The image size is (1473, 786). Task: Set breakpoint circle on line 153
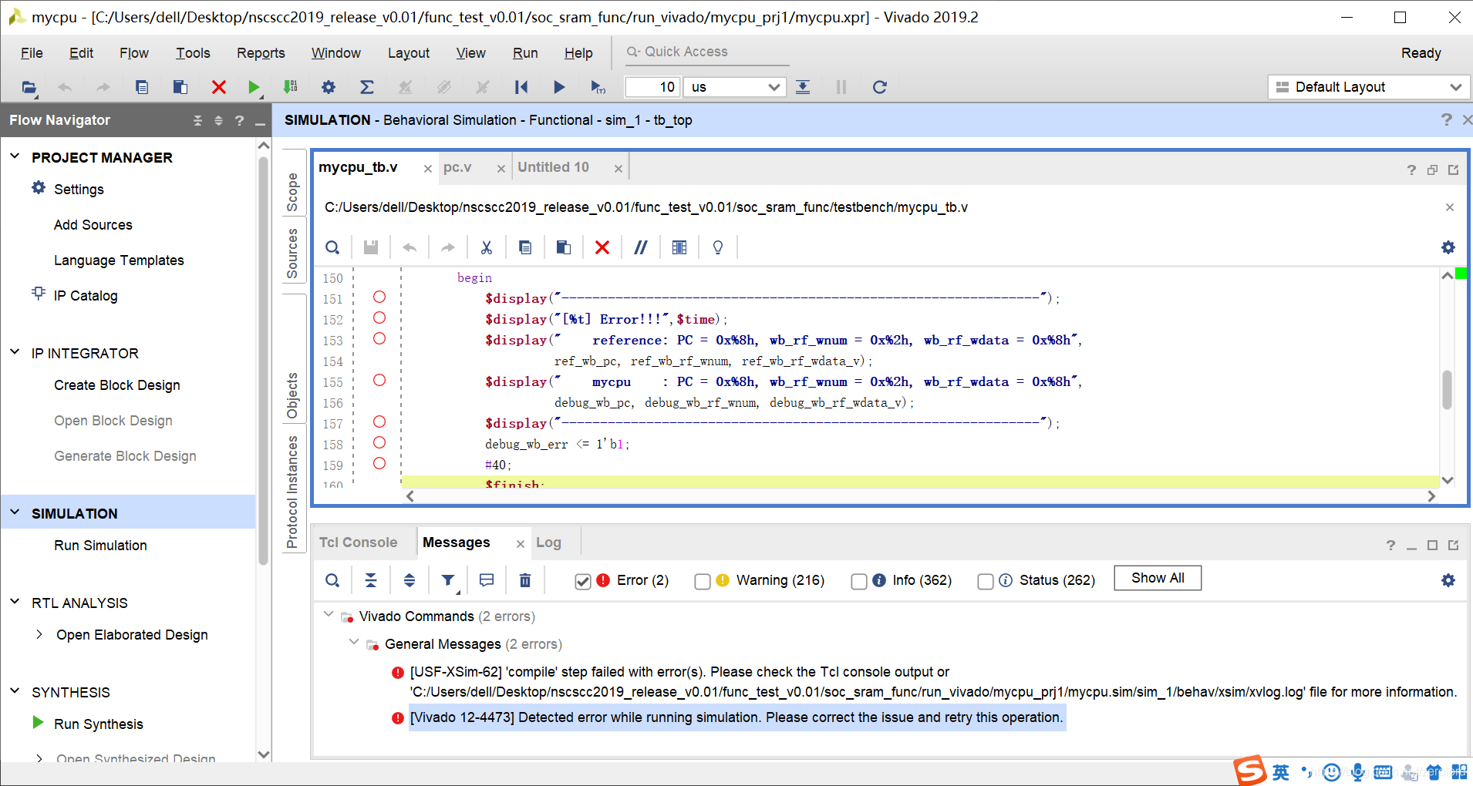coord(379,338)
